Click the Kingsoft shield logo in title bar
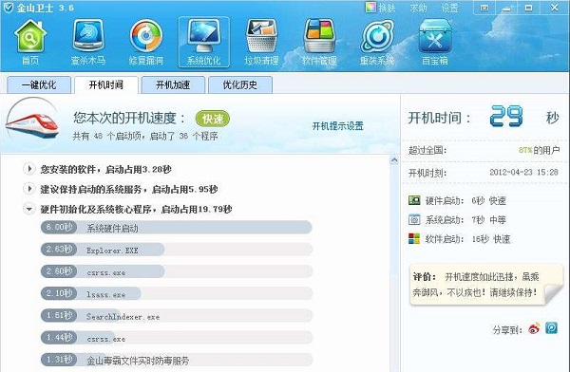Viewport: 570px width, 372px height. pos(8,8)
